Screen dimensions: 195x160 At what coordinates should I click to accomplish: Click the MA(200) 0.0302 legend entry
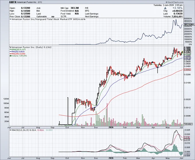pyautogui.click(x=18, y=54)
